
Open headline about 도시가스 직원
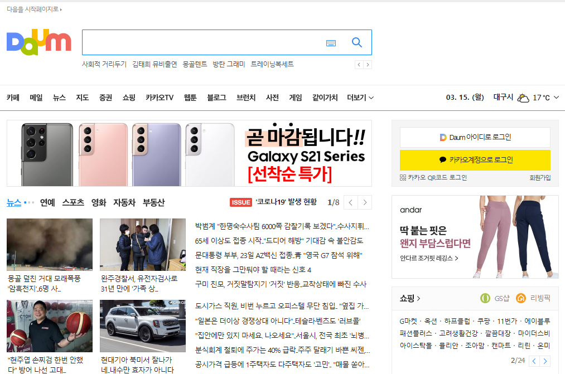282,306
